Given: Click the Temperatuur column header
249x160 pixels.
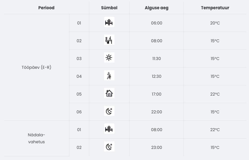Looking at the screenshot, I should coord(215,8).
